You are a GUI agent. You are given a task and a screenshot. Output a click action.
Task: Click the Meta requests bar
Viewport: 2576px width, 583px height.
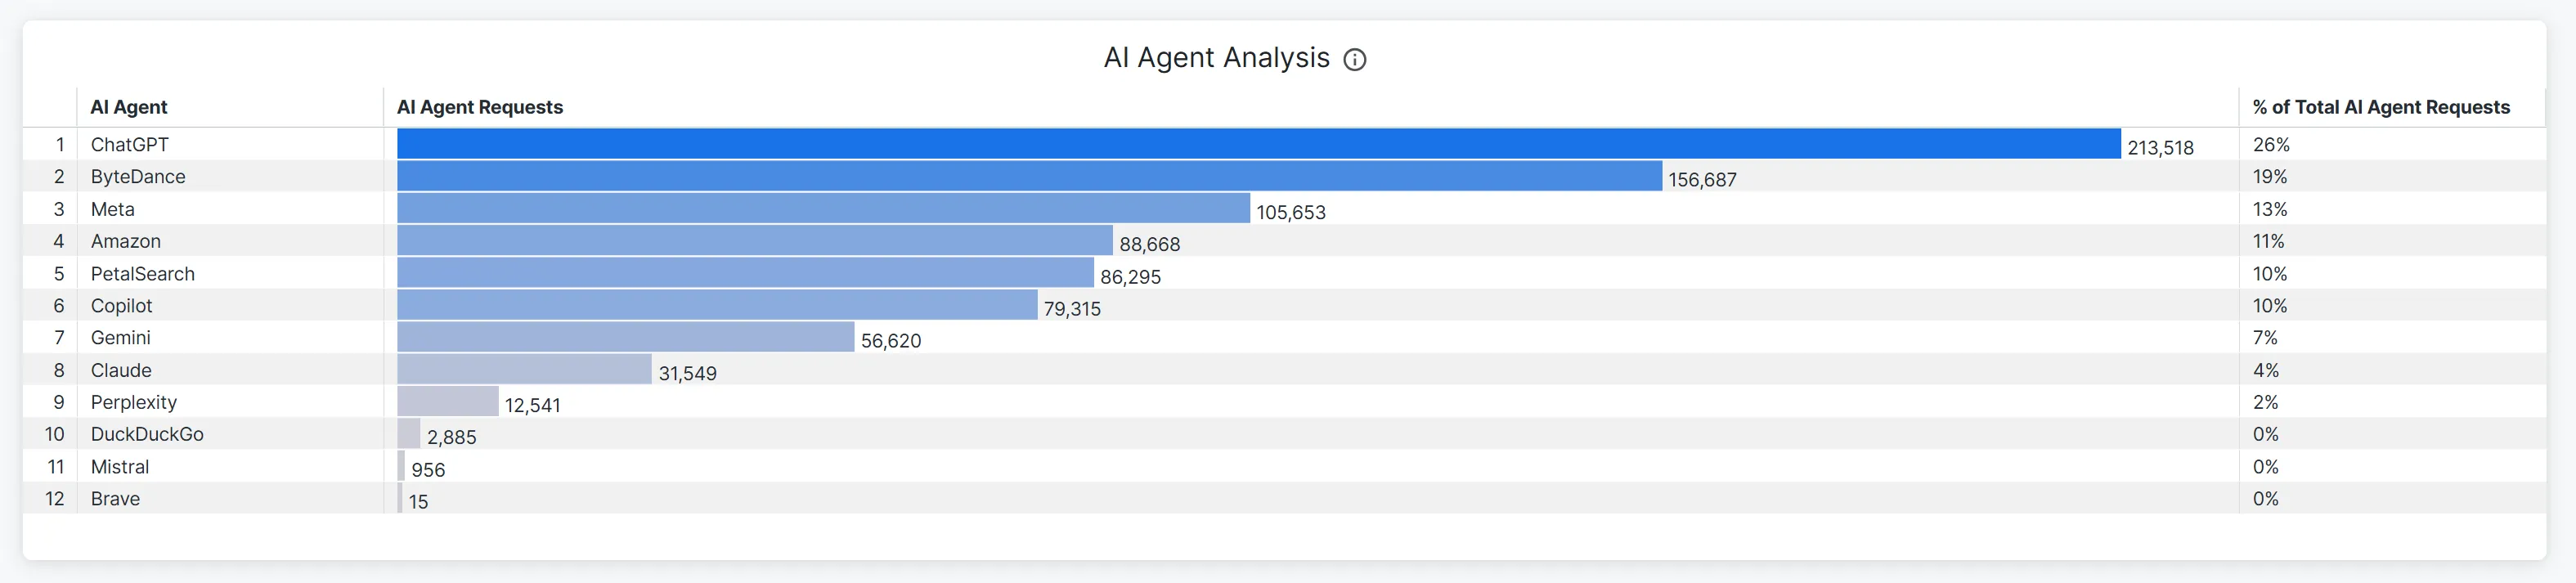[x=823, y=208]
